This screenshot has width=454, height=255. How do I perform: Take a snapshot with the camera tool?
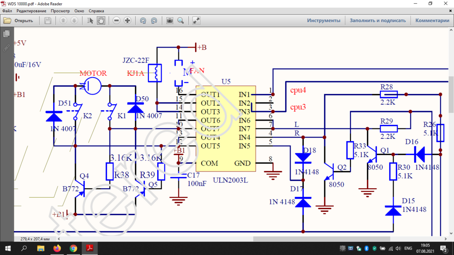pos(169,20)
